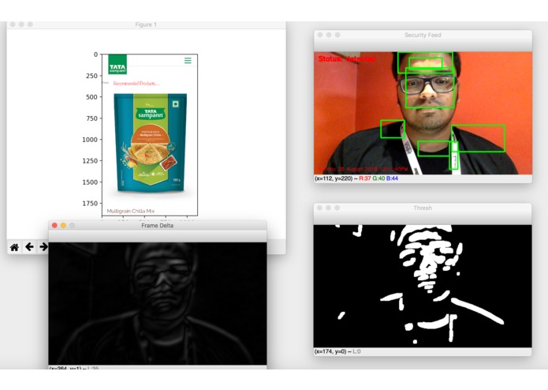Click the red timestamp text in Security Feed
548x390 pixels.
[x=363, y=169]
